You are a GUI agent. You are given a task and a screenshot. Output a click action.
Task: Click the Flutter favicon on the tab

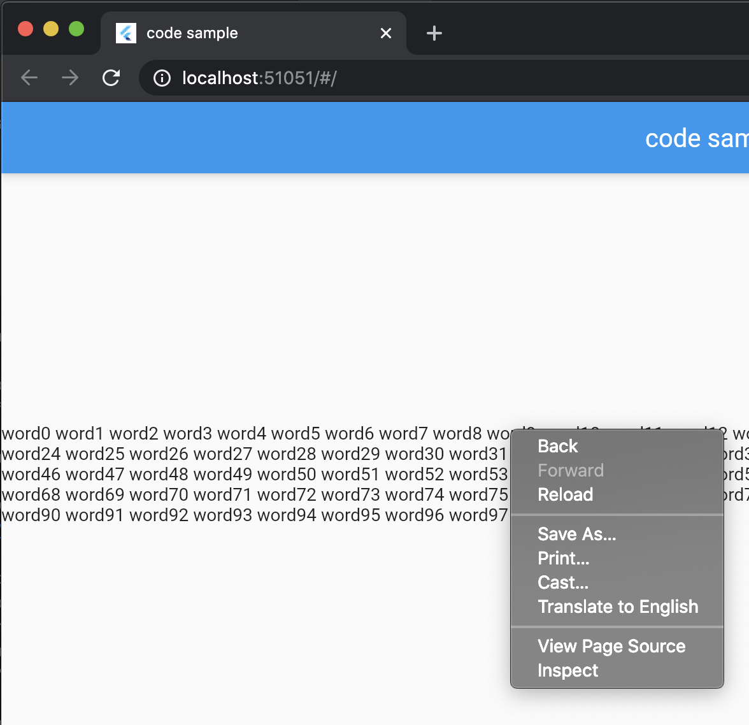125,33
